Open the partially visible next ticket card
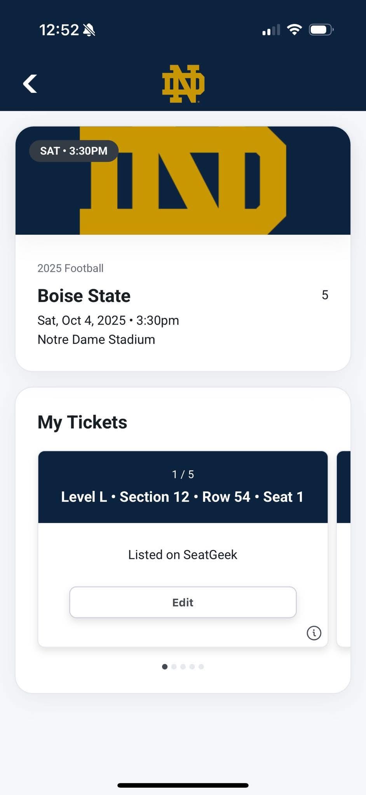Screen dimensions: 366x795 pos(344,548)
